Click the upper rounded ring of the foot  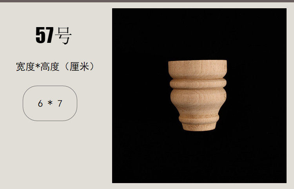pyautogui.click(x=198, y=84)
